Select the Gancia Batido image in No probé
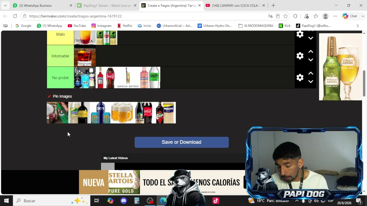Viewport: 367px width, 206px height. [x=128, y=78]
